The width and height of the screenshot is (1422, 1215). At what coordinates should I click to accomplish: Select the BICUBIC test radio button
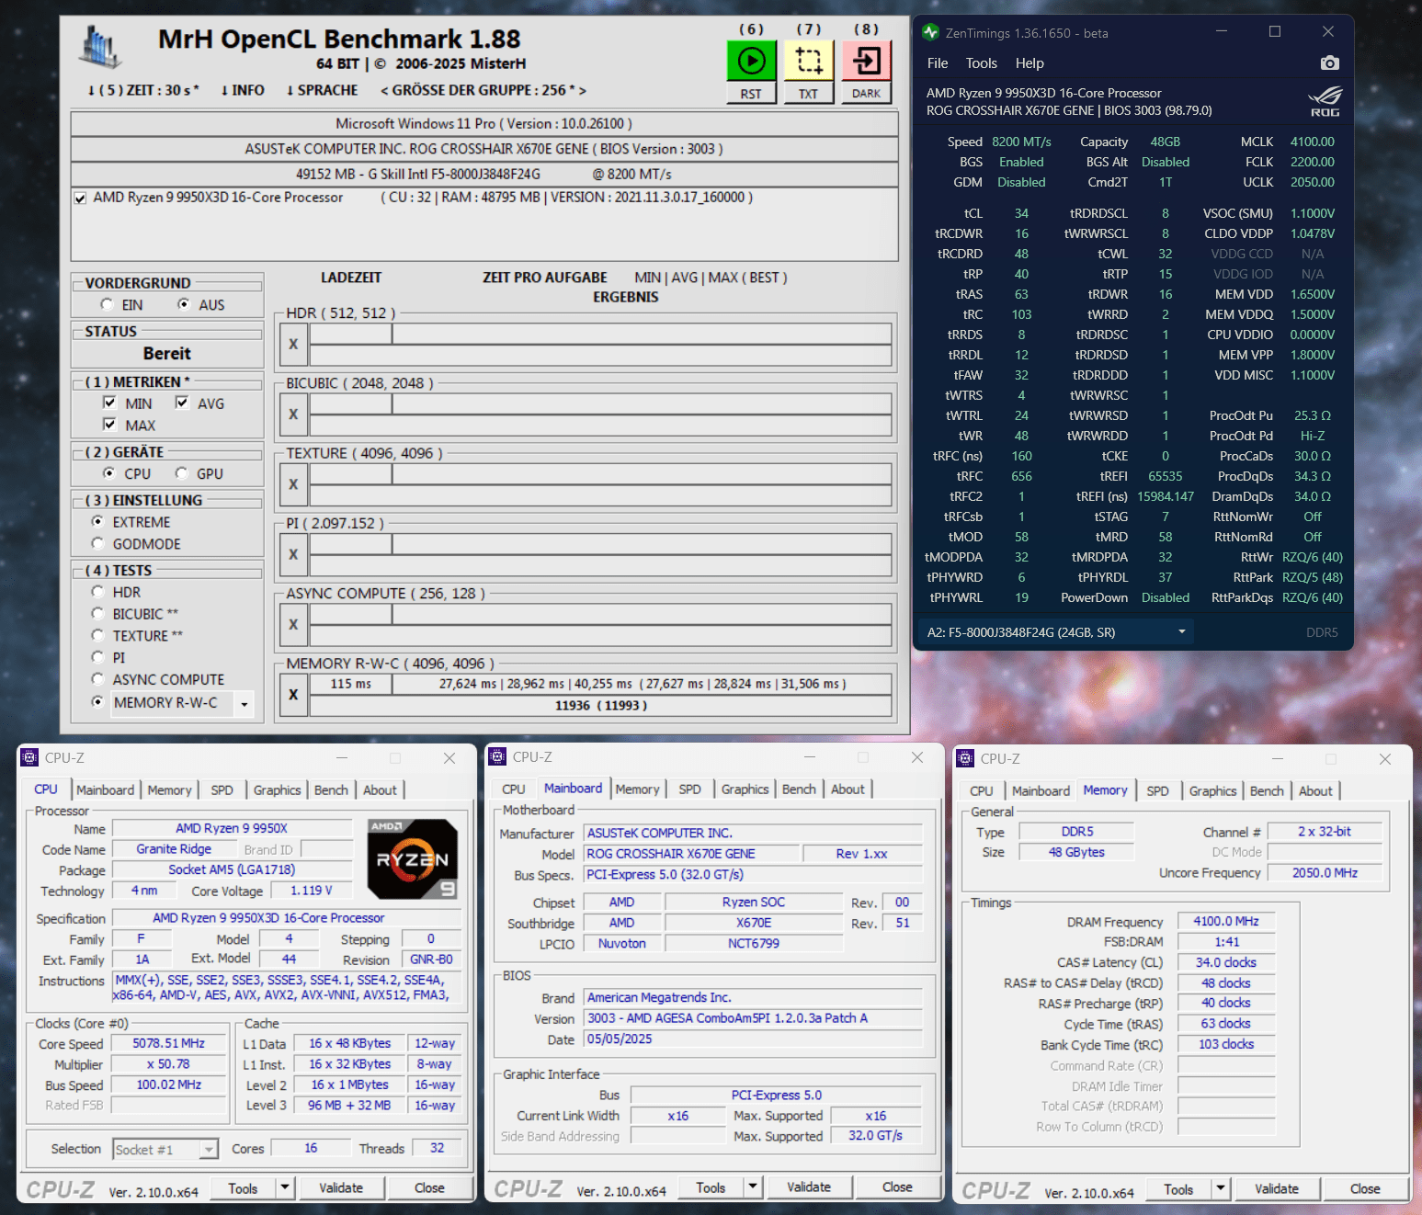coord(97,613)
